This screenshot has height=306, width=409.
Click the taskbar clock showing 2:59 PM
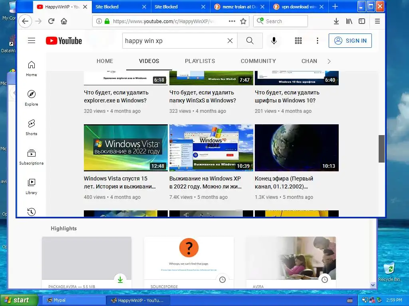[x=394, y=300]
